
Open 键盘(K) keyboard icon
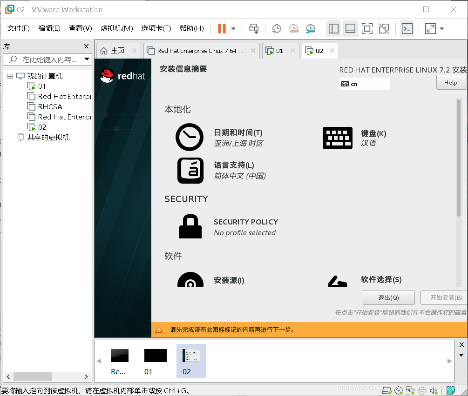338,138
